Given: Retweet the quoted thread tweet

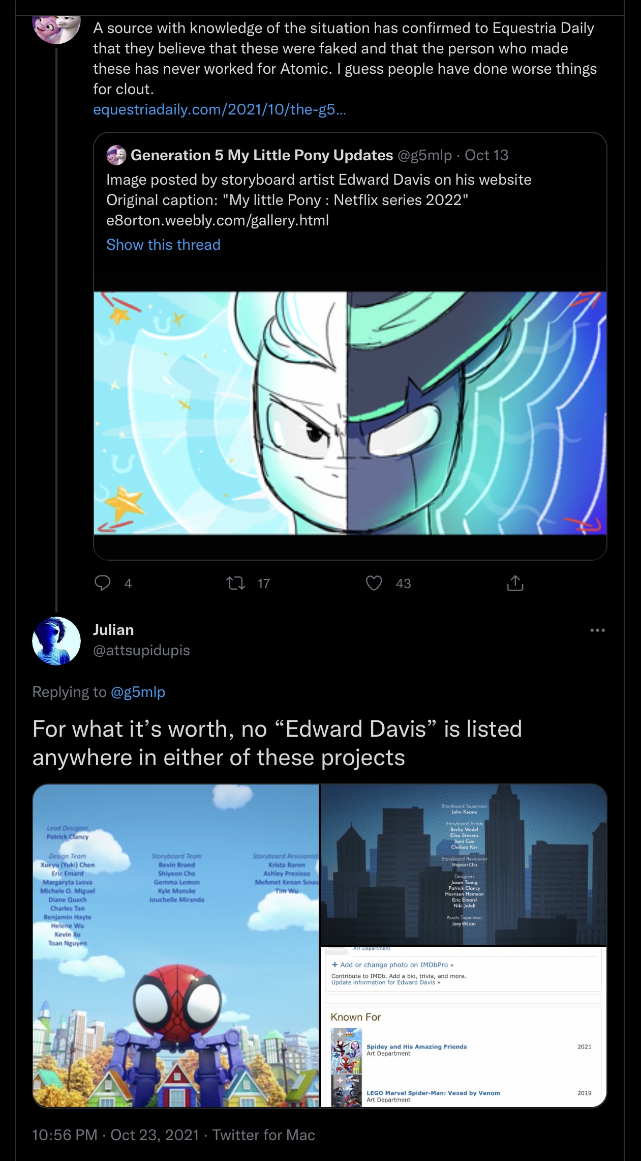Looking at the screenshot, I should (x=236, y=583).
